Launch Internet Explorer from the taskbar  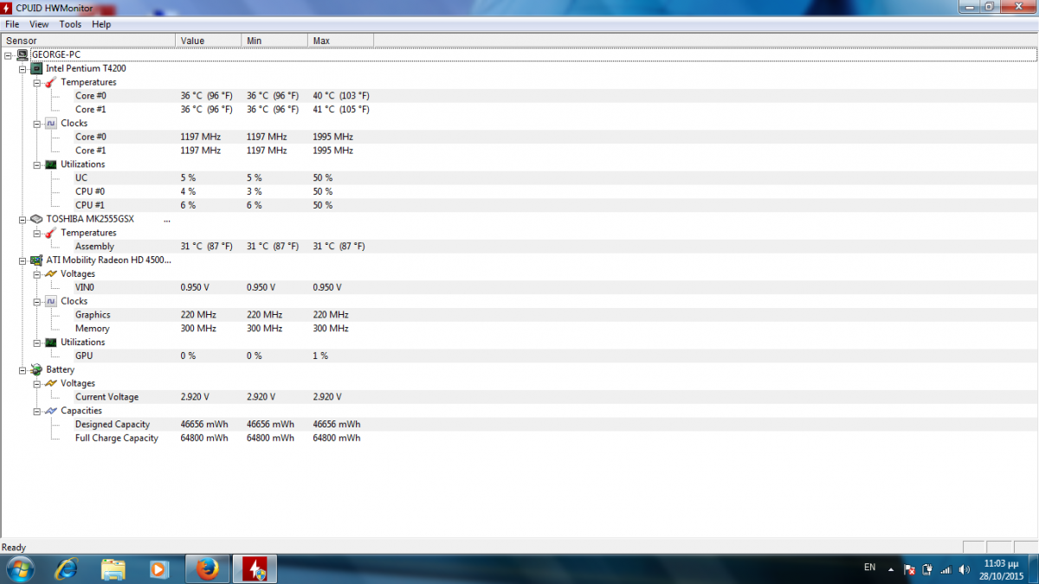click(x=67, y=568)
